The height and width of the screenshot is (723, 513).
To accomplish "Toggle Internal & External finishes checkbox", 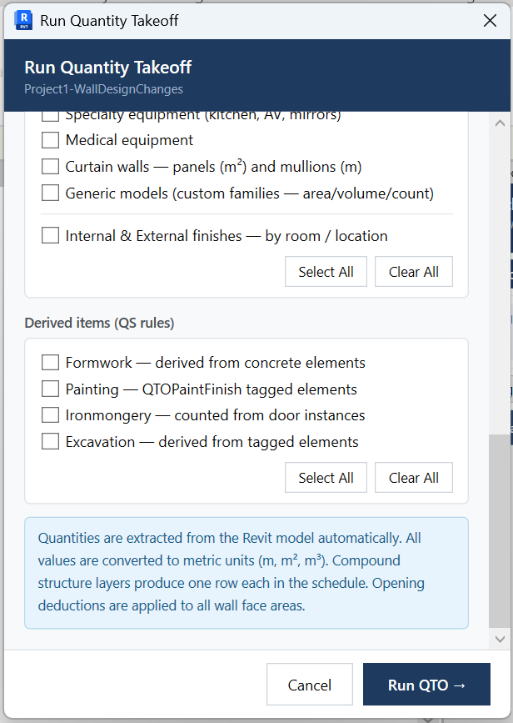I will (x=50, y=236).
